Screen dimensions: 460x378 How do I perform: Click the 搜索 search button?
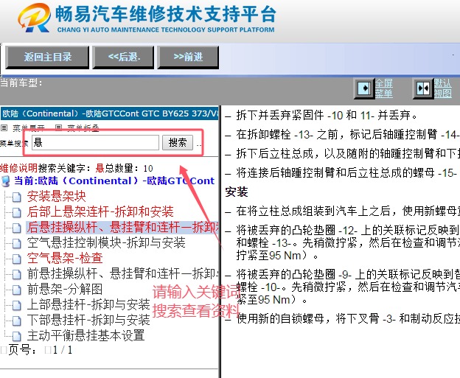click(x=178, y=143)
